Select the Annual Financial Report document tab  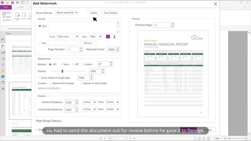point(19,29)
